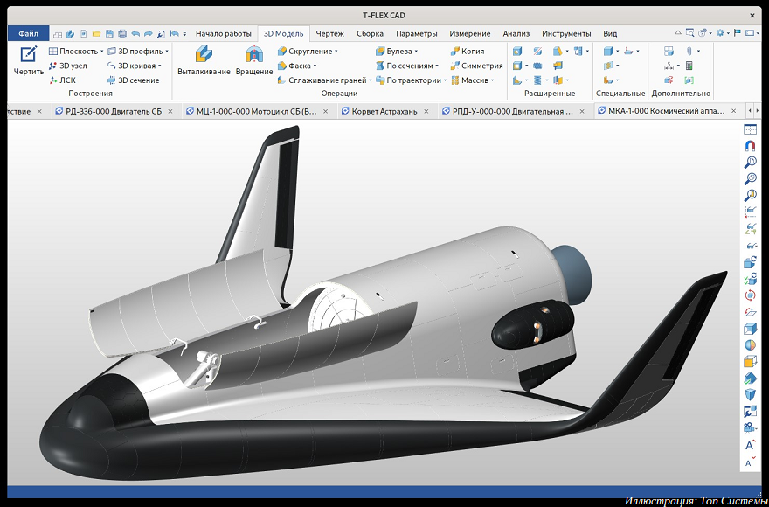
Task: Click the redo arrow in quick access toolbar
Action: pos(148,34)
